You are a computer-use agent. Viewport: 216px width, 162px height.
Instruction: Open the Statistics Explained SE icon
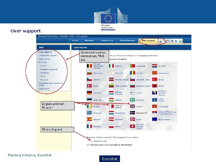[x=172, y=41]
